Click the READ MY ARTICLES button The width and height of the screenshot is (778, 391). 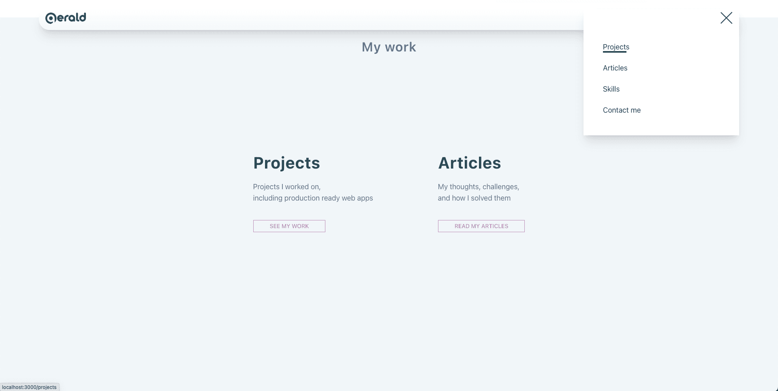pyautogui.click(x=481, y=226)
